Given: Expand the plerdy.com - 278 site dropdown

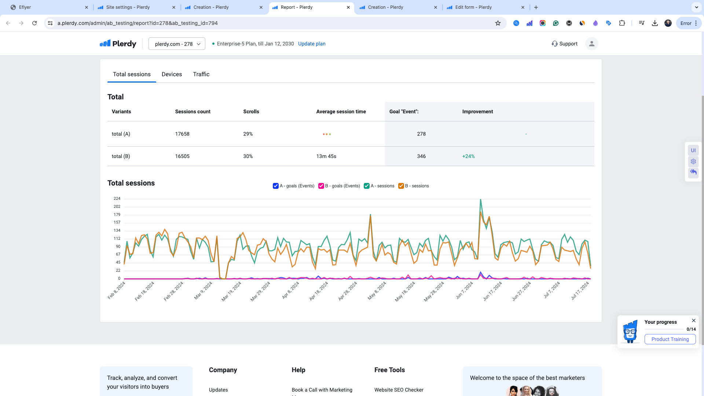Looking at the screenshot, I should tap(176, 44).
